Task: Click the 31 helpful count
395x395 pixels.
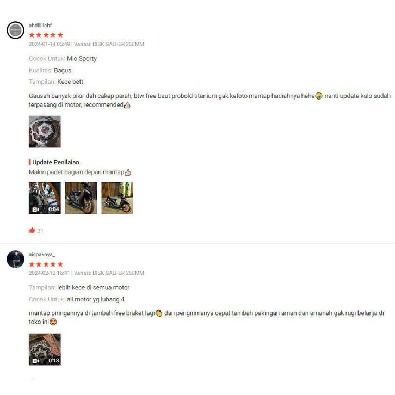Action: click(x=40, y=231)
